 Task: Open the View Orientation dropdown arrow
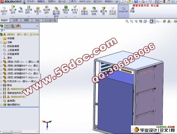(148, 22)
